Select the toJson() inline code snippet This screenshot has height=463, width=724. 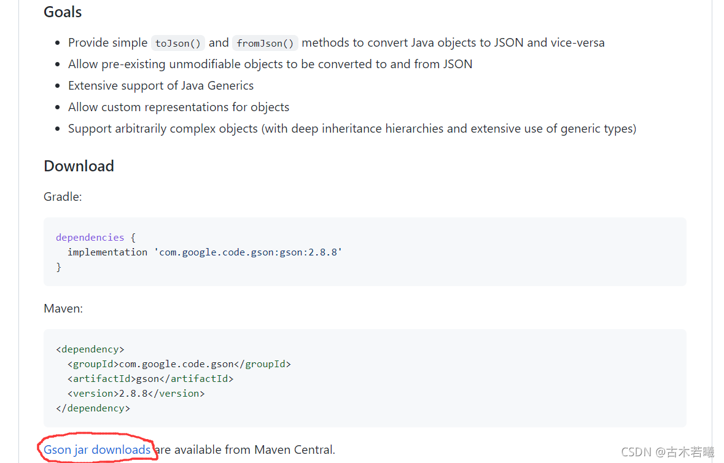(x=177, y=43)
